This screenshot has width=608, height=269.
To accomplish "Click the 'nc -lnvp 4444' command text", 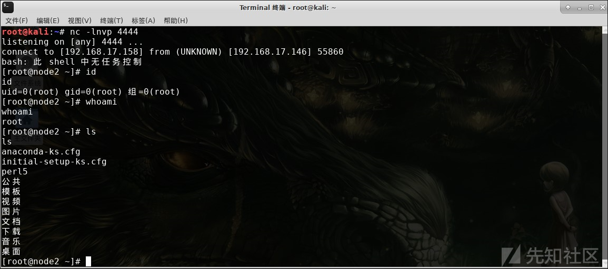I will (x=104, y=32).
